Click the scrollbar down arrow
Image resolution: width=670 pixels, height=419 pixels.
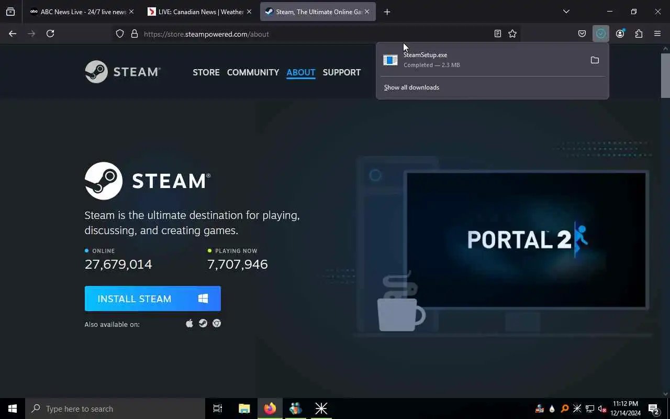[665, 393]
